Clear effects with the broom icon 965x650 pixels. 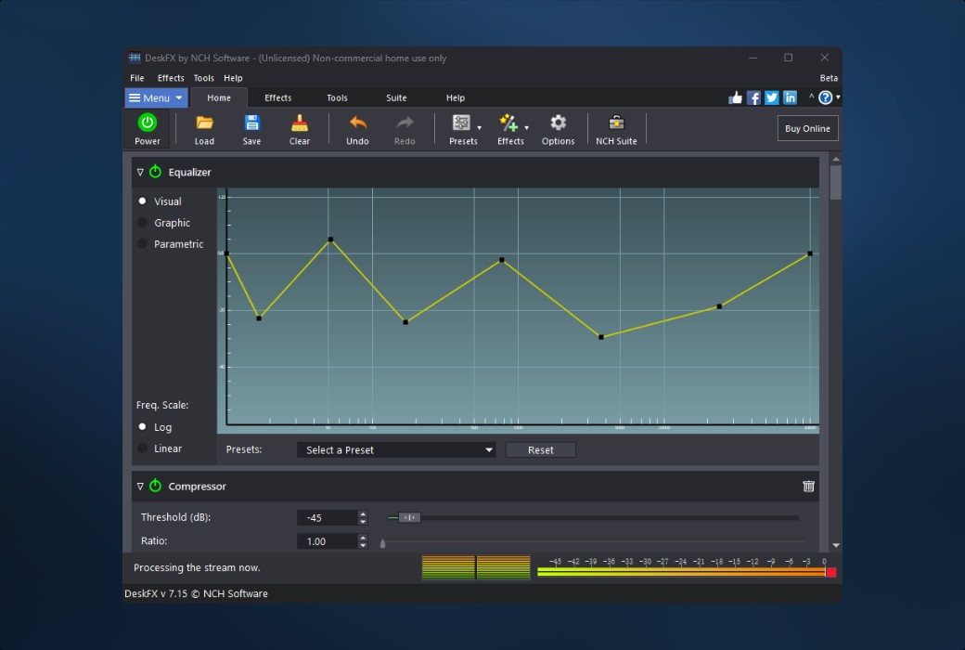[299, 123]
